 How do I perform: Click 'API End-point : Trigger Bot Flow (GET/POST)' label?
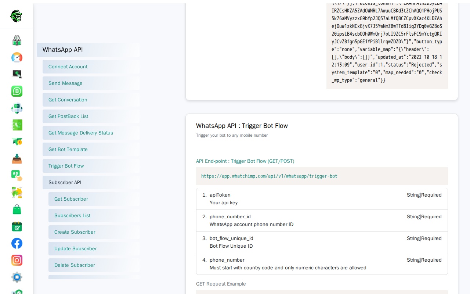coord(245,161)
